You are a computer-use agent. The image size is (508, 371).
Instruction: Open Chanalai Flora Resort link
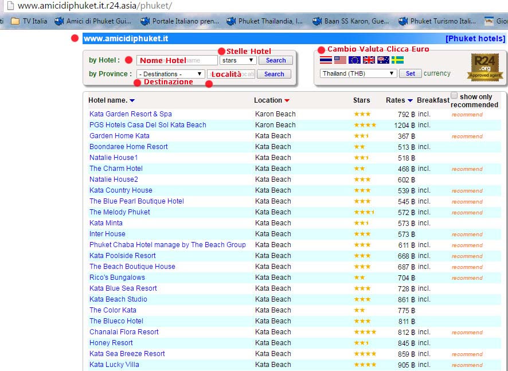(x=124, y=332)
